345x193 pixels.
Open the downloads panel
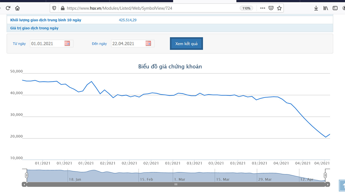(316, 8)
